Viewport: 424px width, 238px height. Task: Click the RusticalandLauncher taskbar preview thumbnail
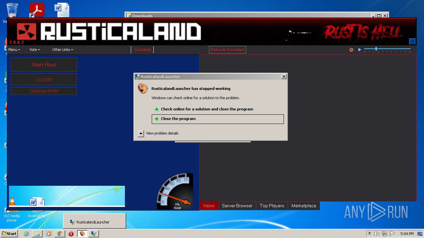coord(94,221)
